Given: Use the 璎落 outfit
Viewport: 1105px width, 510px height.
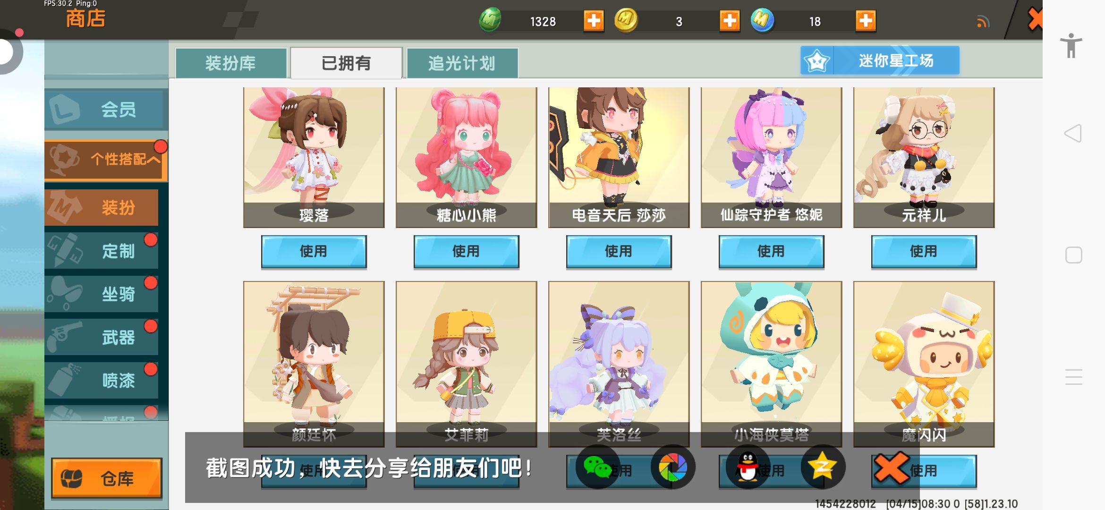Looking at the screenshot, I should pos(314,251).
